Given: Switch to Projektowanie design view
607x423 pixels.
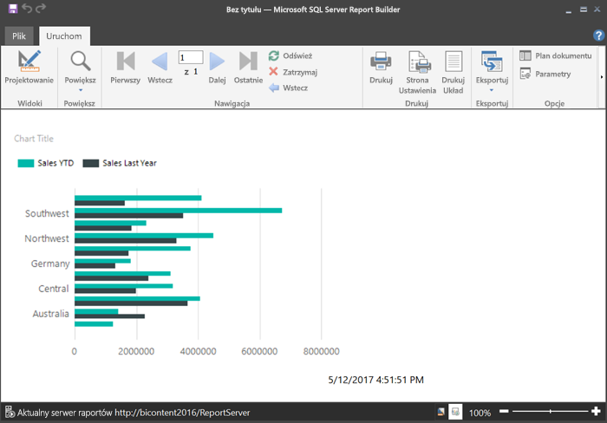Looking at the screenshot, I should pyautogui.click(x=29, y=67).
